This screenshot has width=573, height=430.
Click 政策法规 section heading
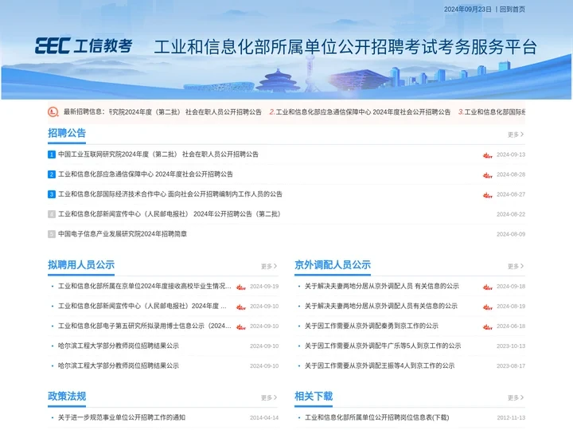(x=67, y=396)
